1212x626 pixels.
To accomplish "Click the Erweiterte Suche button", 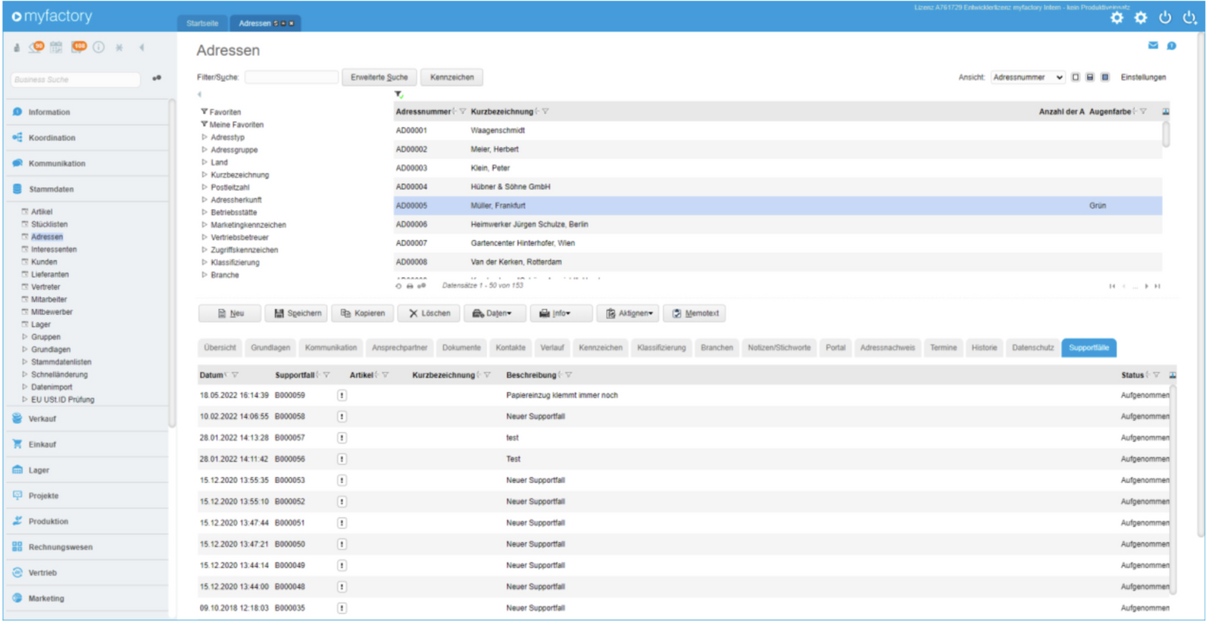I will (x=379, y=77).
